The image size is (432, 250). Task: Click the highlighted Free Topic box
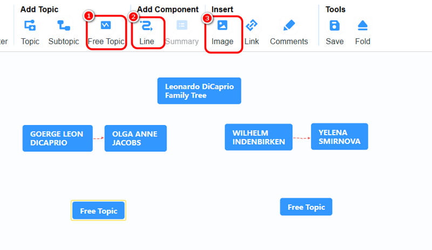[x=98, y=210]
